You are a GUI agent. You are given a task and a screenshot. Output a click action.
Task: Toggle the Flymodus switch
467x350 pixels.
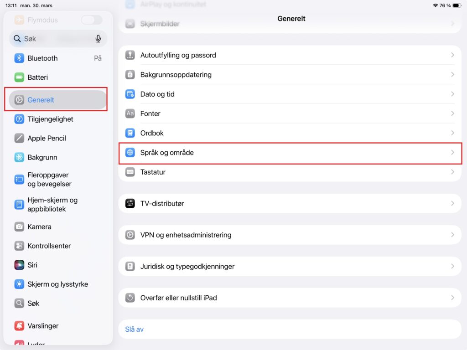click(x=92, y=20)
